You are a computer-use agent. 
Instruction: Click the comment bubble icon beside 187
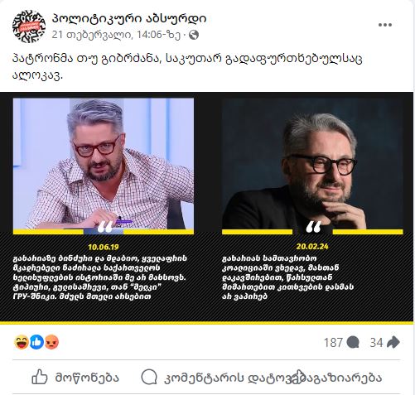(353, 342)
